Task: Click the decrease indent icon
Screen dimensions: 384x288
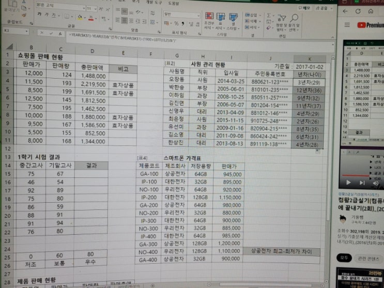Action: 138,21
